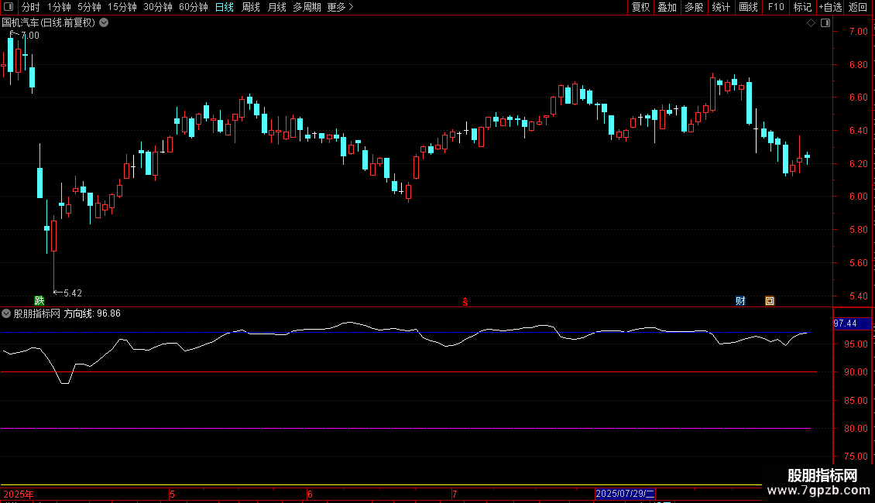
Task: Click the 6.40 price axis label
Action: (x=858, y=131)
